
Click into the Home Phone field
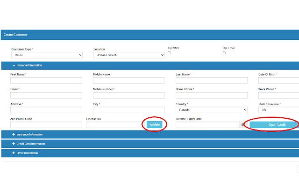click(x=212, y=95)
